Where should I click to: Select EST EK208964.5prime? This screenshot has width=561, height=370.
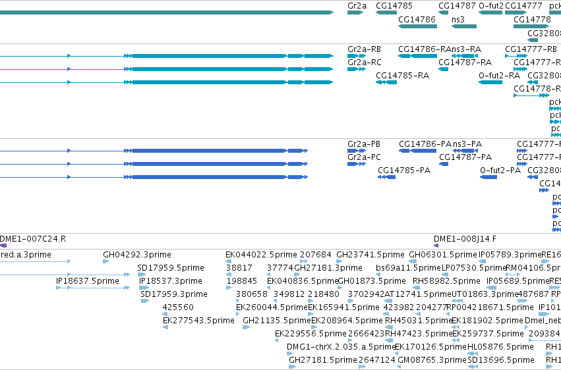347,321
